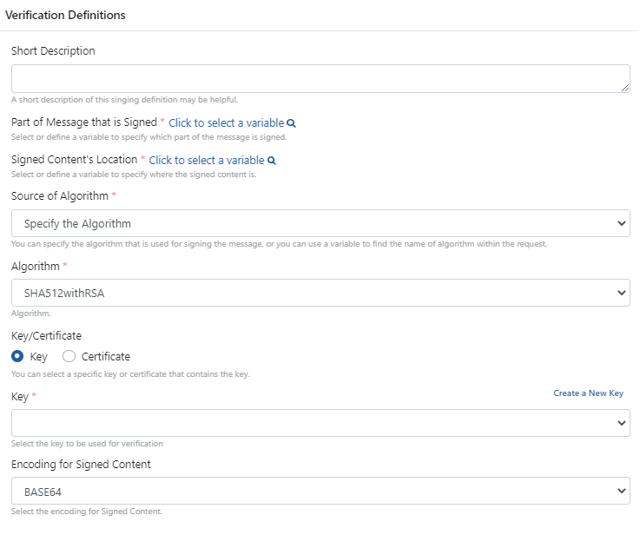The image size is (640, 535).
Task: Click the Certificate radio label text
Action: point(105,356)
